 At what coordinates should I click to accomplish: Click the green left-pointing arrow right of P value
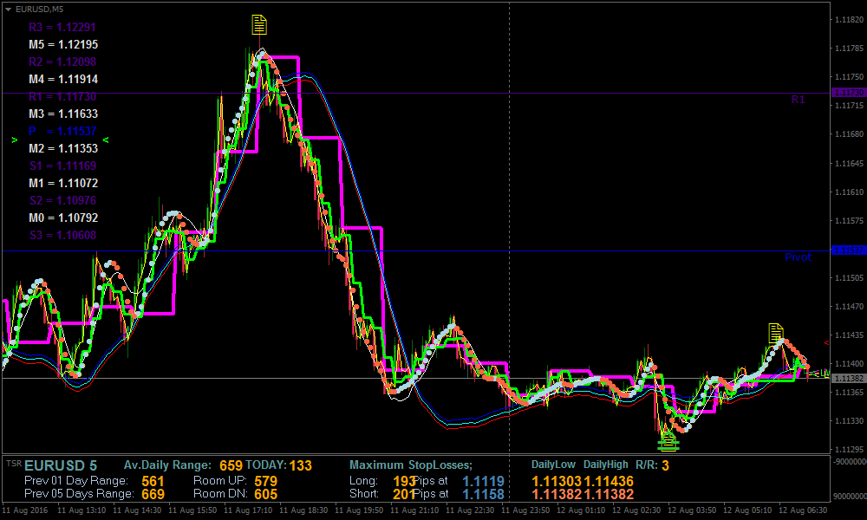105,140
